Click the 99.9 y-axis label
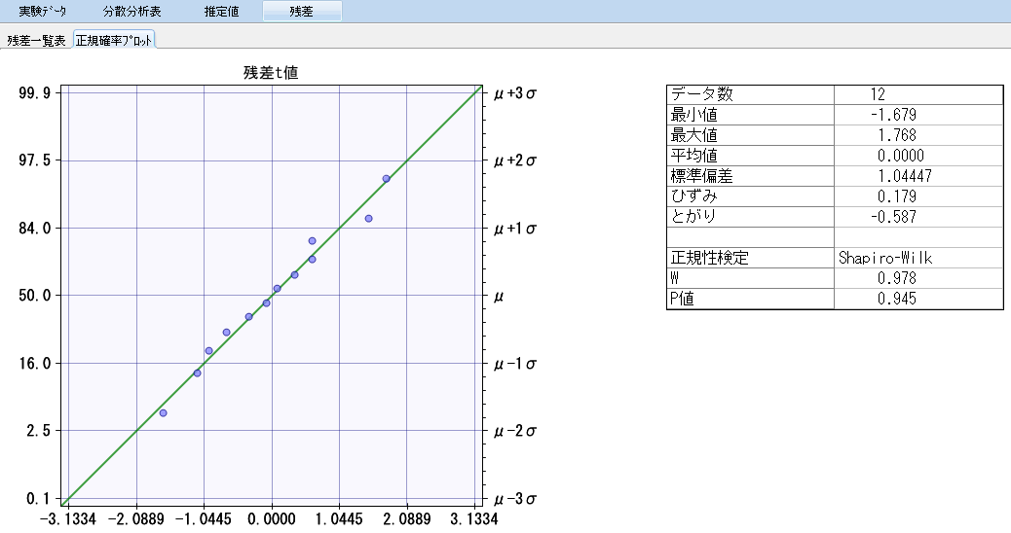This screenshot has height=533, width=1011. [35, 93]
